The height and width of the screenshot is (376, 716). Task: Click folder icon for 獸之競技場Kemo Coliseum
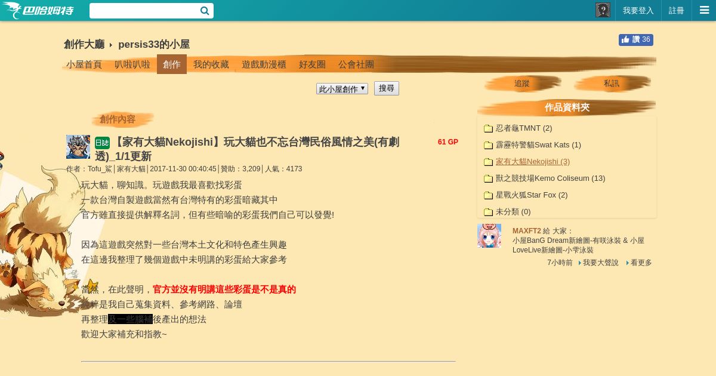click(488, 178)
